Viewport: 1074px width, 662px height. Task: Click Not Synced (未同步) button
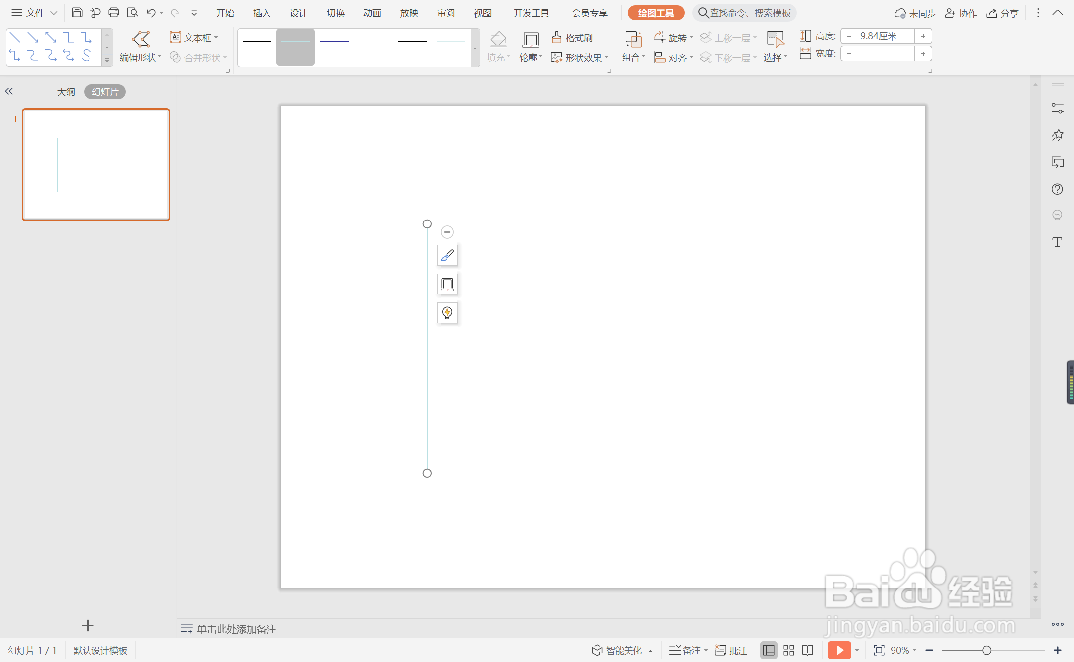[915, 13]
